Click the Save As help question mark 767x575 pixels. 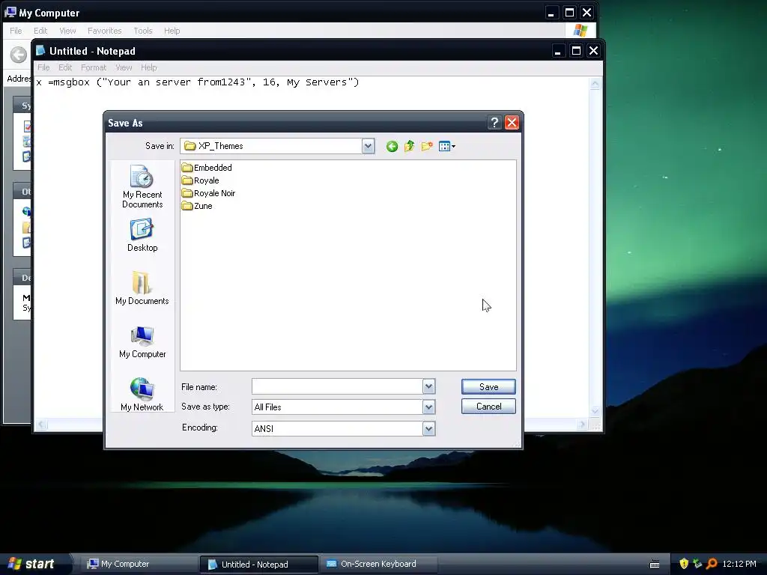pos(494,122)
